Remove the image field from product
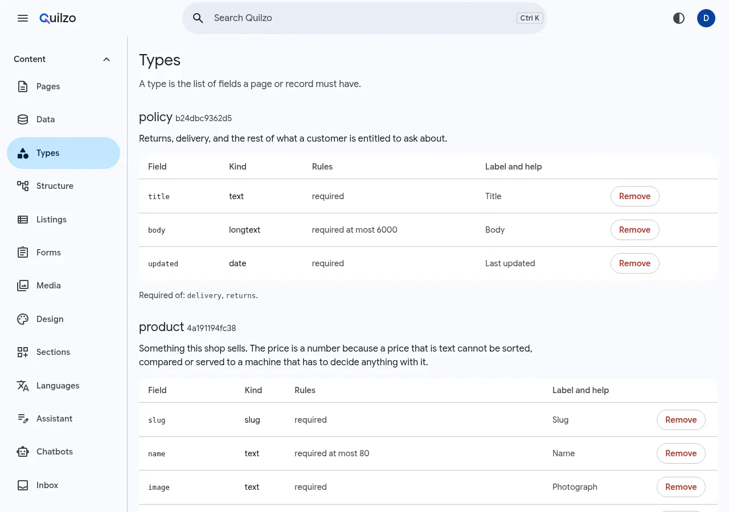 681,487
